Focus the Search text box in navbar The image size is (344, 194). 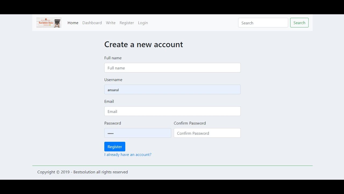[x=263, y=23]
